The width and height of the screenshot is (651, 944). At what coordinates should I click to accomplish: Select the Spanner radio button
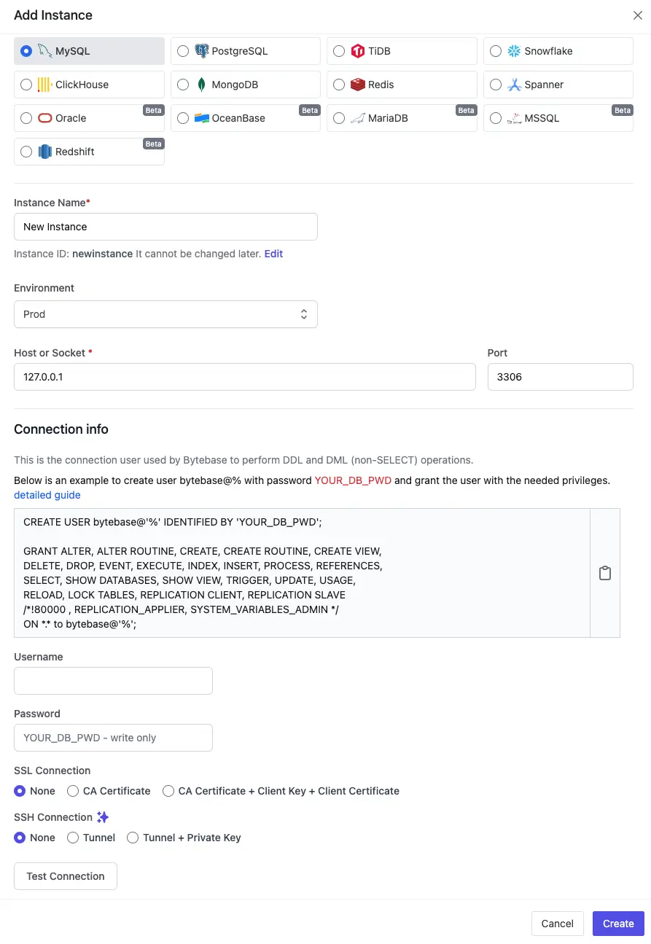(x=496, y=85)
